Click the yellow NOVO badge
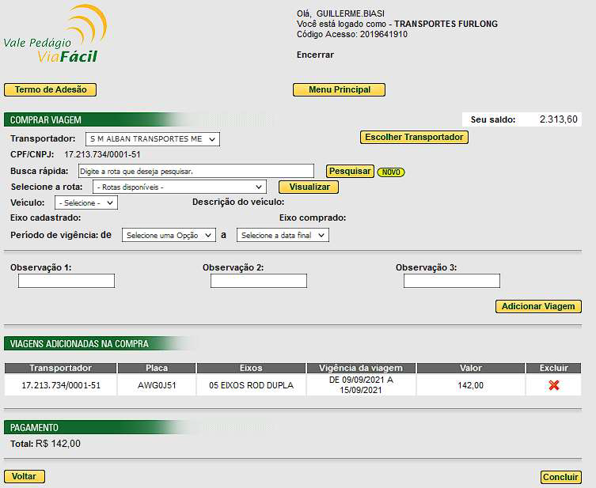Viewport: 596px width, 488px height. click(391, 172)
